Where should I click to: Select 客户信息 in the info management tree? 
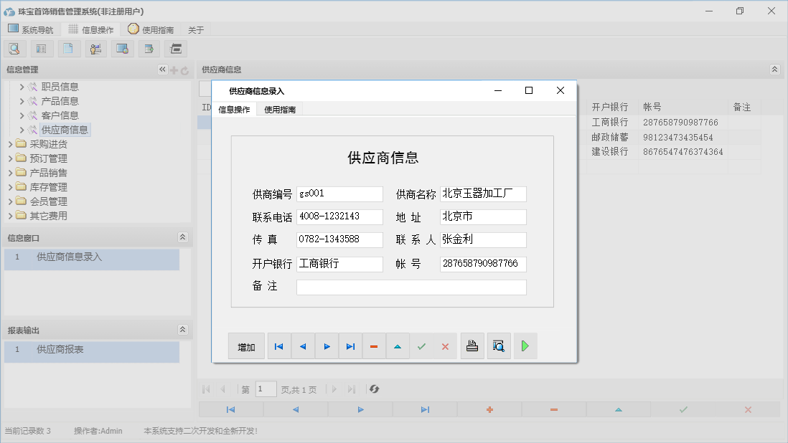click(60, 115)
